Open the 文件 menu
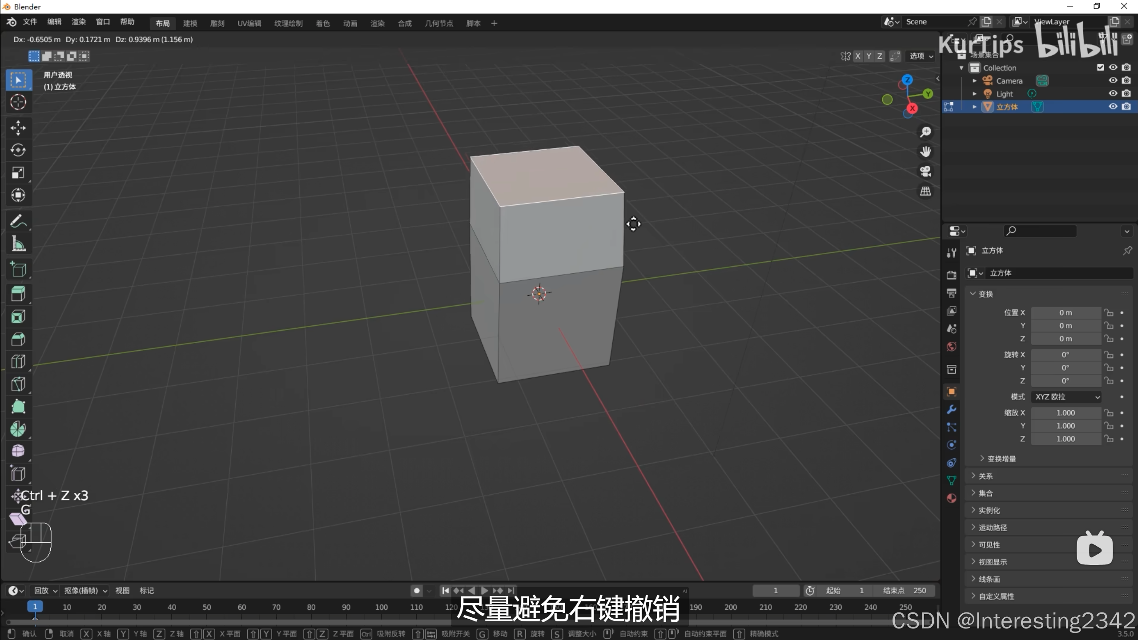Image resolution: width=1138 pixels, height=640 pixels. coord(30,22)
